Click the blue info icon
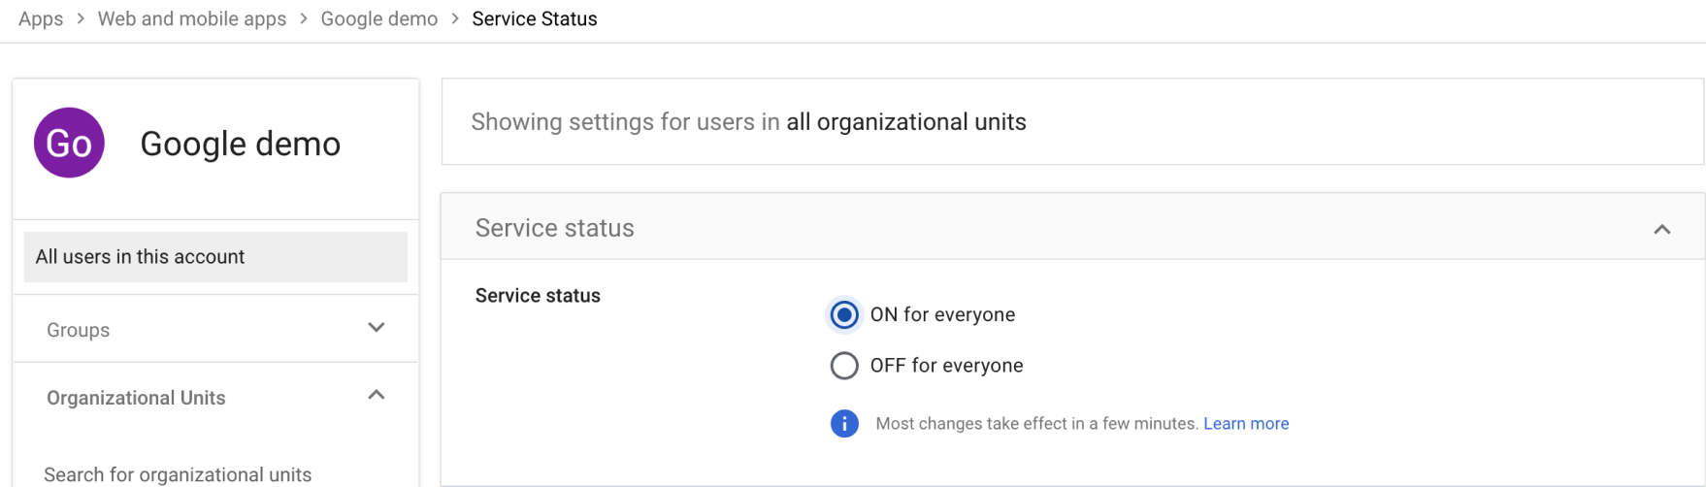The width and height of the screenshot is (1706, 487). point(844,424)
